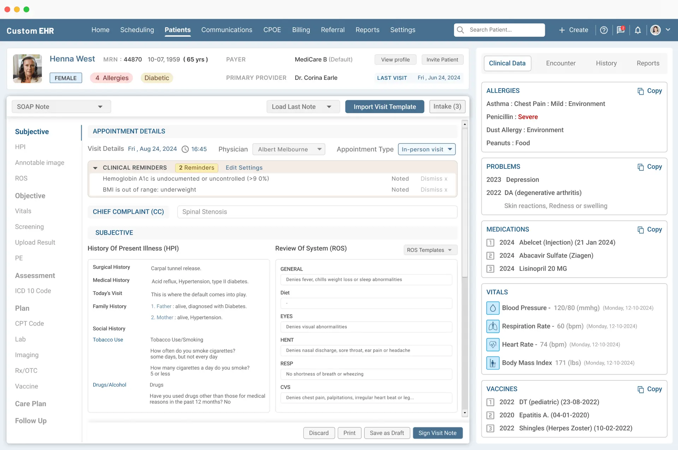Viewport: 678px width, 450px height.
Task: Click the Blood Pressure vitals icon
Action: (493, 308)
